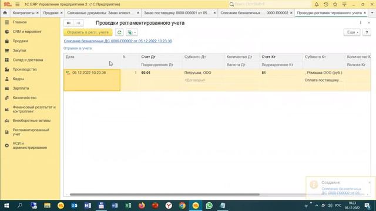
Task: Open the Закупки section
Action: [19, 50]
